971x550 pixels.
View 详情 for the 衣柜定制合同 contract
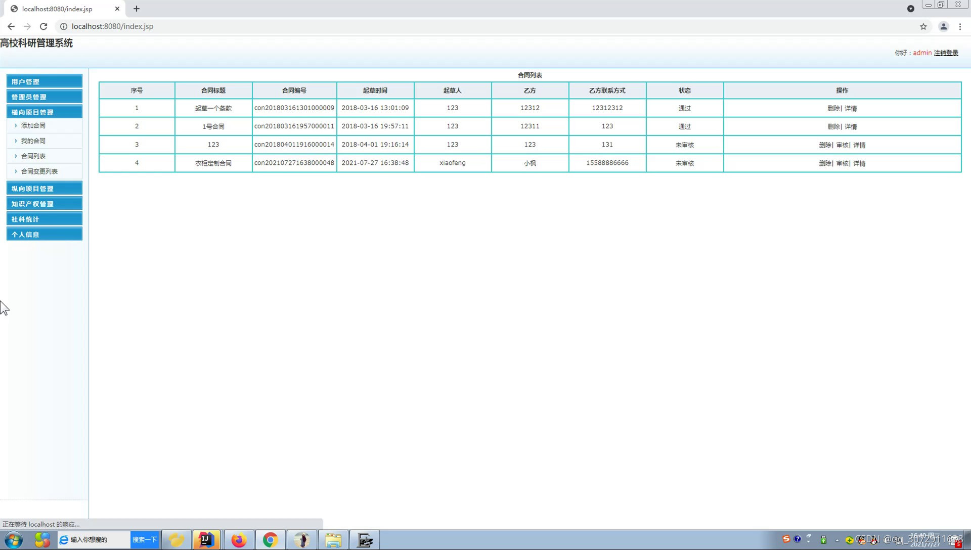pyautogui.click(x=859, y=163)
